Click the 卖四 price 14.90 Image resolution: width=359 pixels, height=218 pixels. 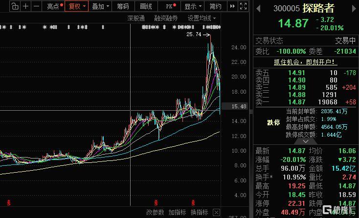[296, 80]
